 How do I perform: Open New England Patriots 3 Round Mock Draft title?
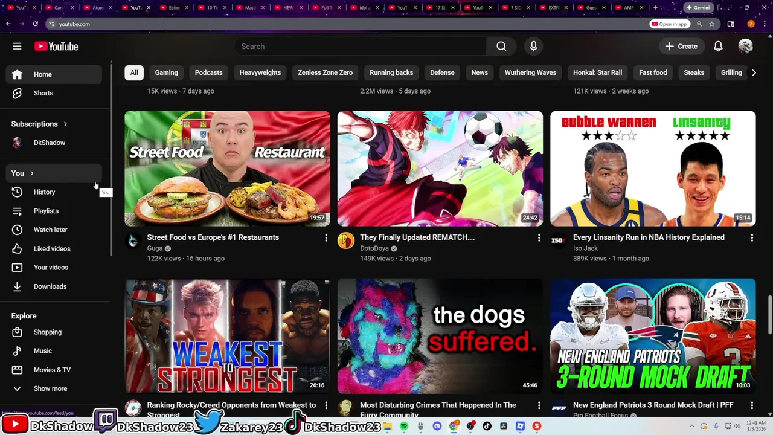click(653, 405)
